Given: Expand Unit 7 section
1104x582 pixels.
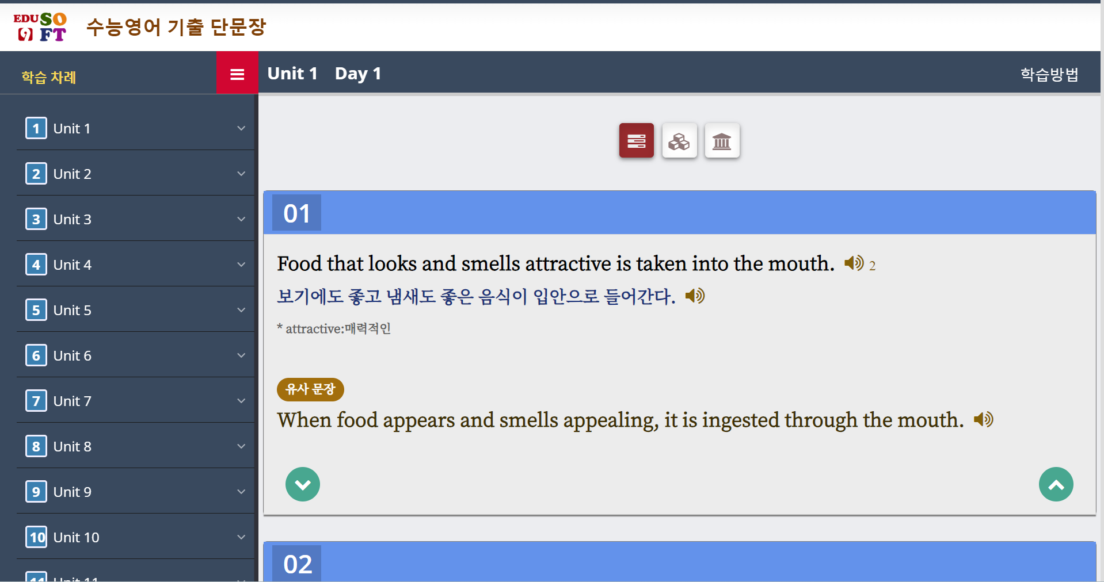Looking at the screenshot, I should [x=136, y=401].
